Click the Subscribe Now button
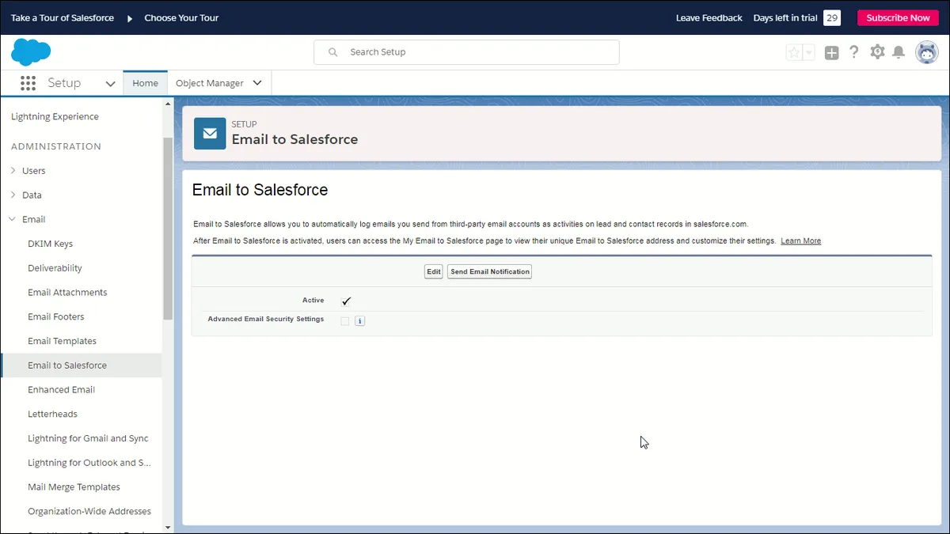950x534 pixels. pyautogui.click(x=898, y=18)
